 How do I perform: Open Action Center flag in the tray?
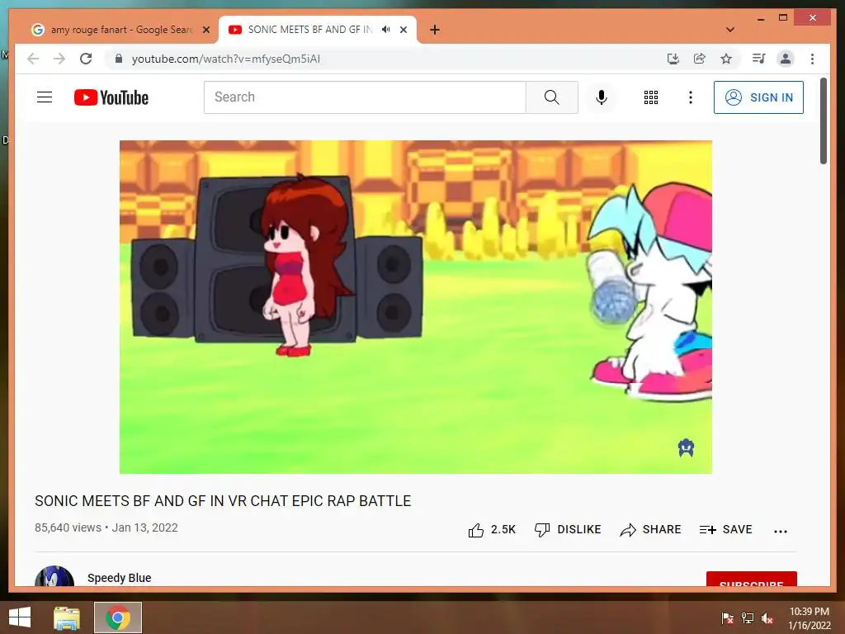(727, 618)
